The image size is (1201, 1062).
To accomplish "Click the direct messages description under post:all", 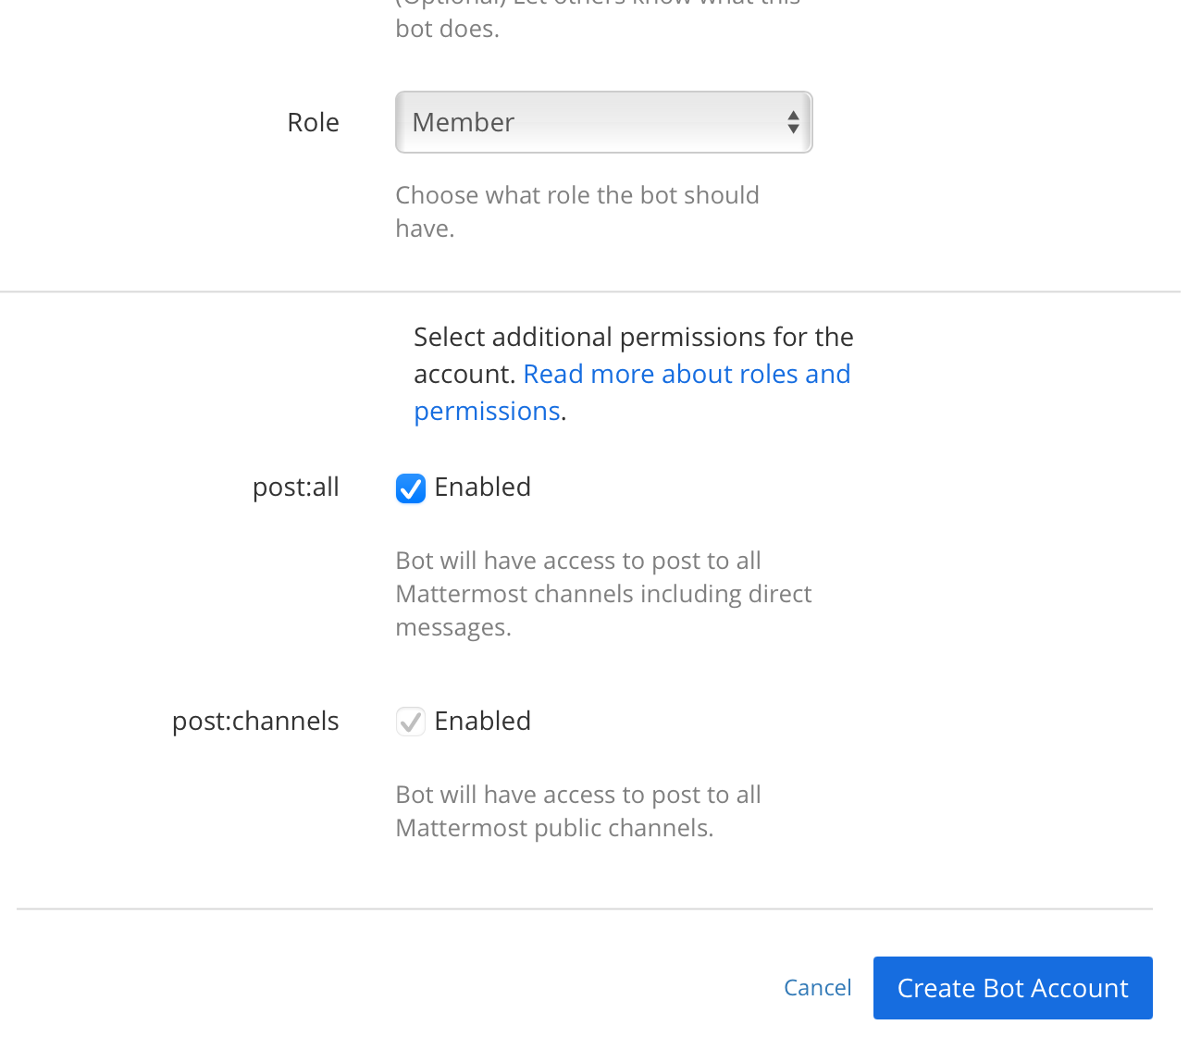I will pyautogui.click(x=602, y=594).
